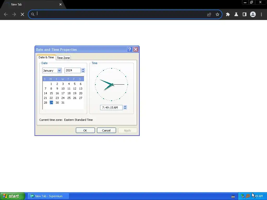Decrease the time with down spinner
267x200 pixels.
pyautogui.click(x=125, y=109)
